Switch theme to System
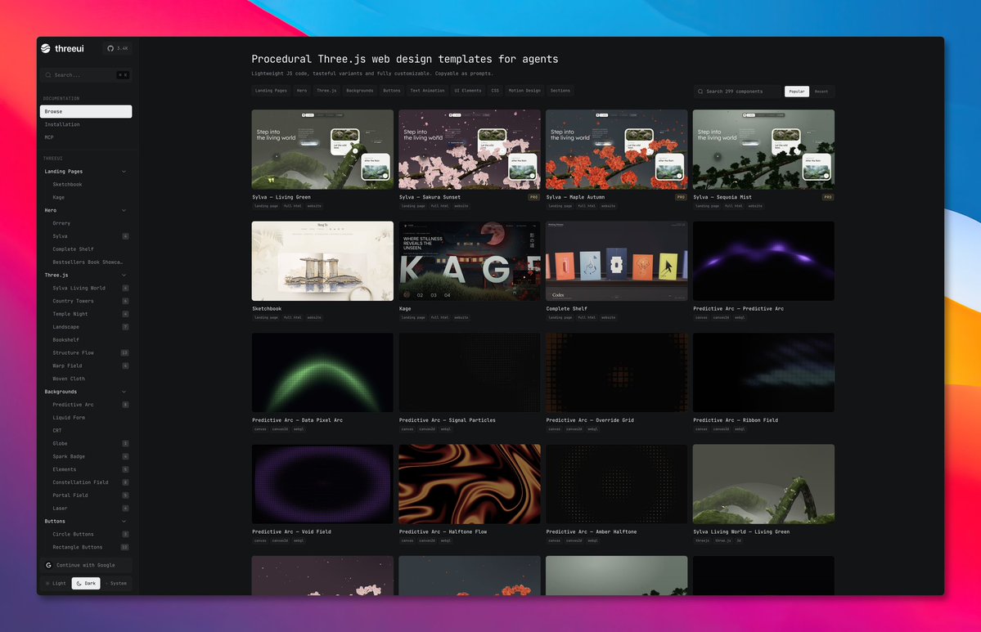This screenshot has width=981, height=632. [x=115, y=583]
